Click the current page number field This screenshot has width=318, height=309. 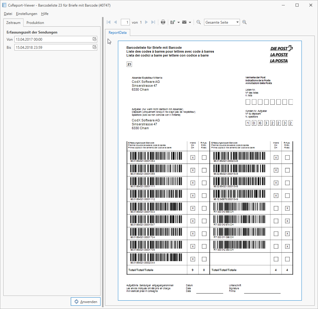pos(125,22)
